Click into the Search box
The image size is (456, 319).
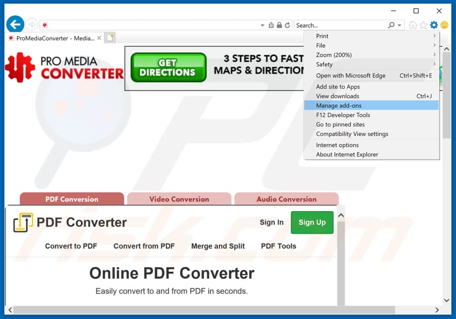click(x=340, y=25)
